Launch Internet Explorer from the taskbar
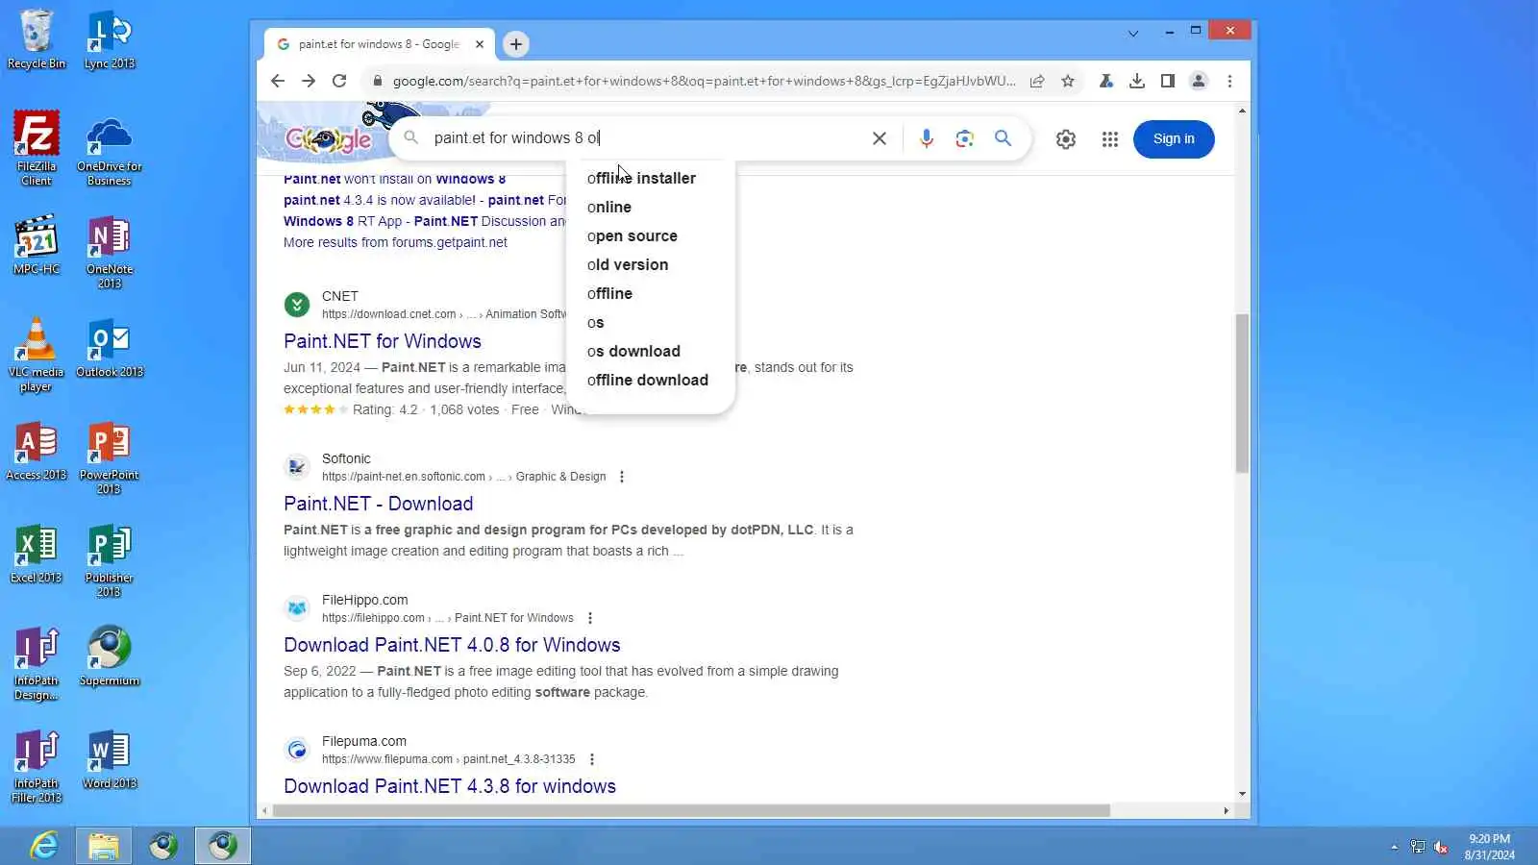The height and width of the screenshot is (865, 1538). (44, 846)
